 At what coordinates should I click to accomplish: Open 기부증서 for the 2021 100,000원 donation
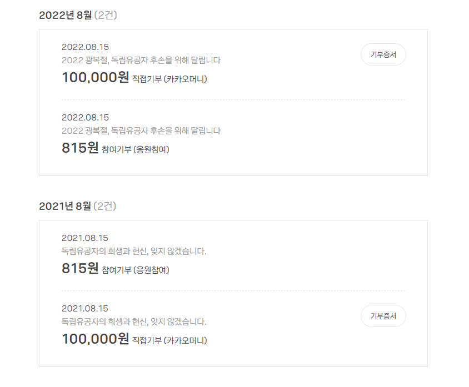[x=383, y=316]
